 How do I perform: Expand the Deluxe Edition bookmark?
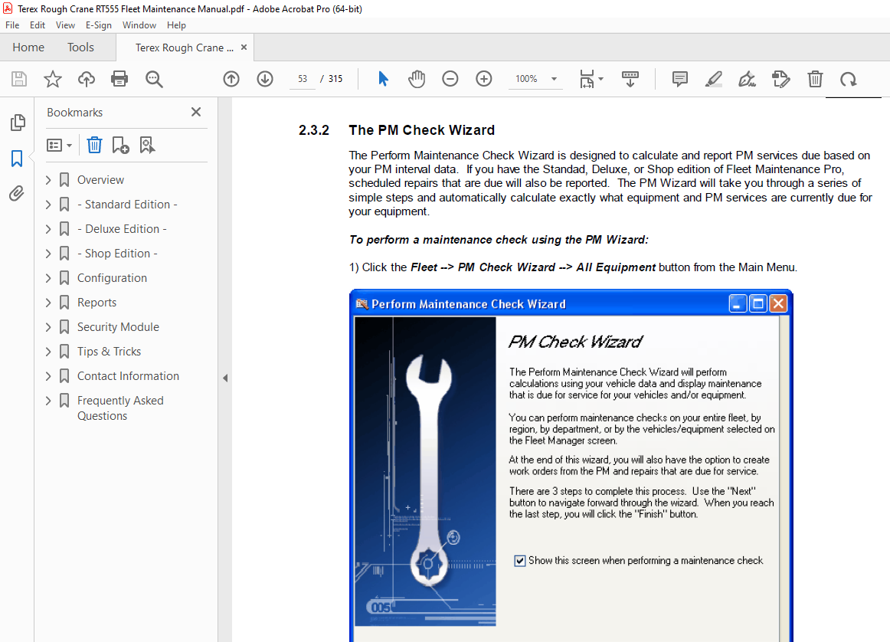[x=48, y=229]
